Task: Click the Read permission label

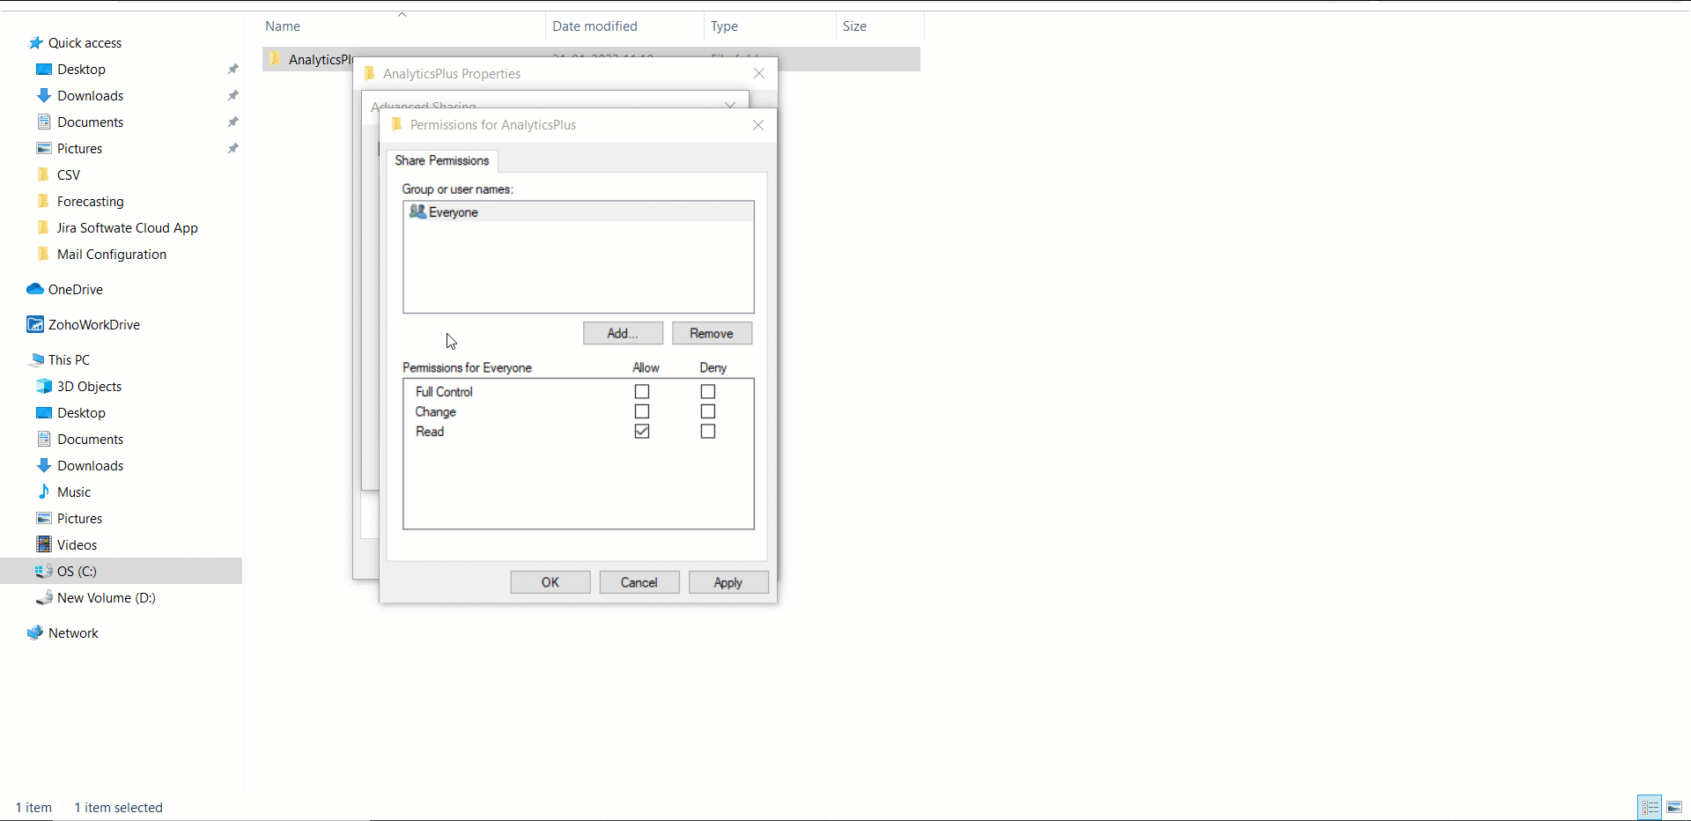Action: coord(430,431)
